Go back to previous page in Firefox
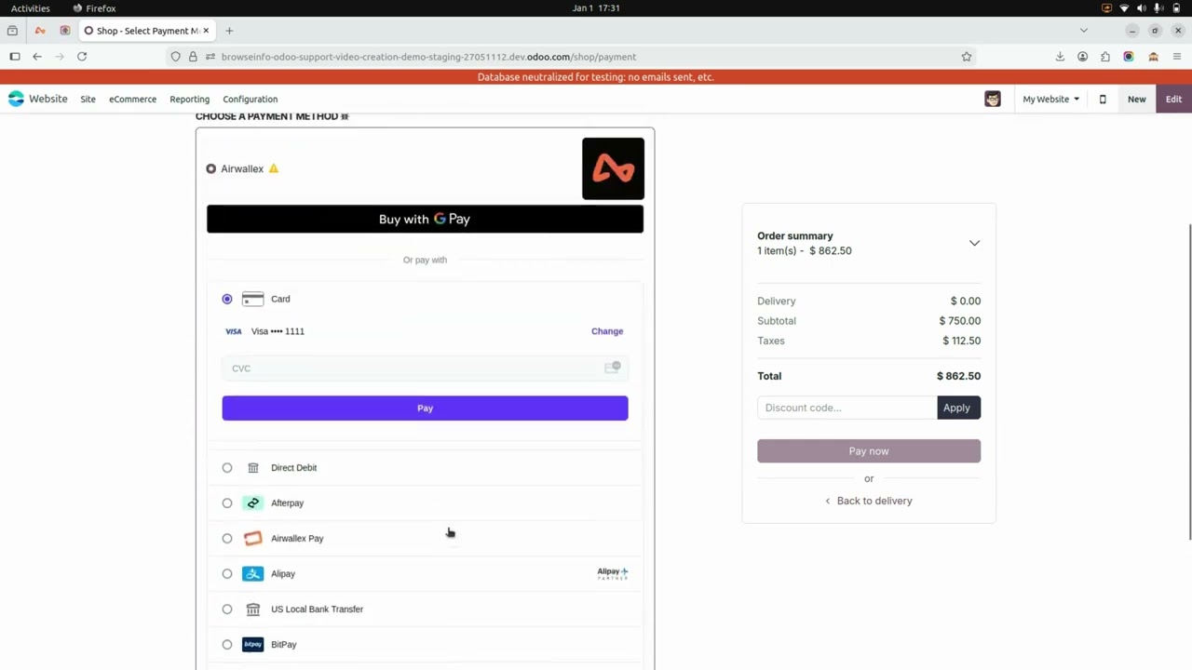 [37, 57]
